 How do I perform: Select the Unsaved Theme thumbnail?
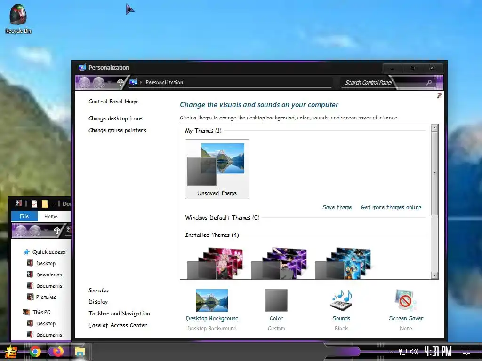pos(217,169)
